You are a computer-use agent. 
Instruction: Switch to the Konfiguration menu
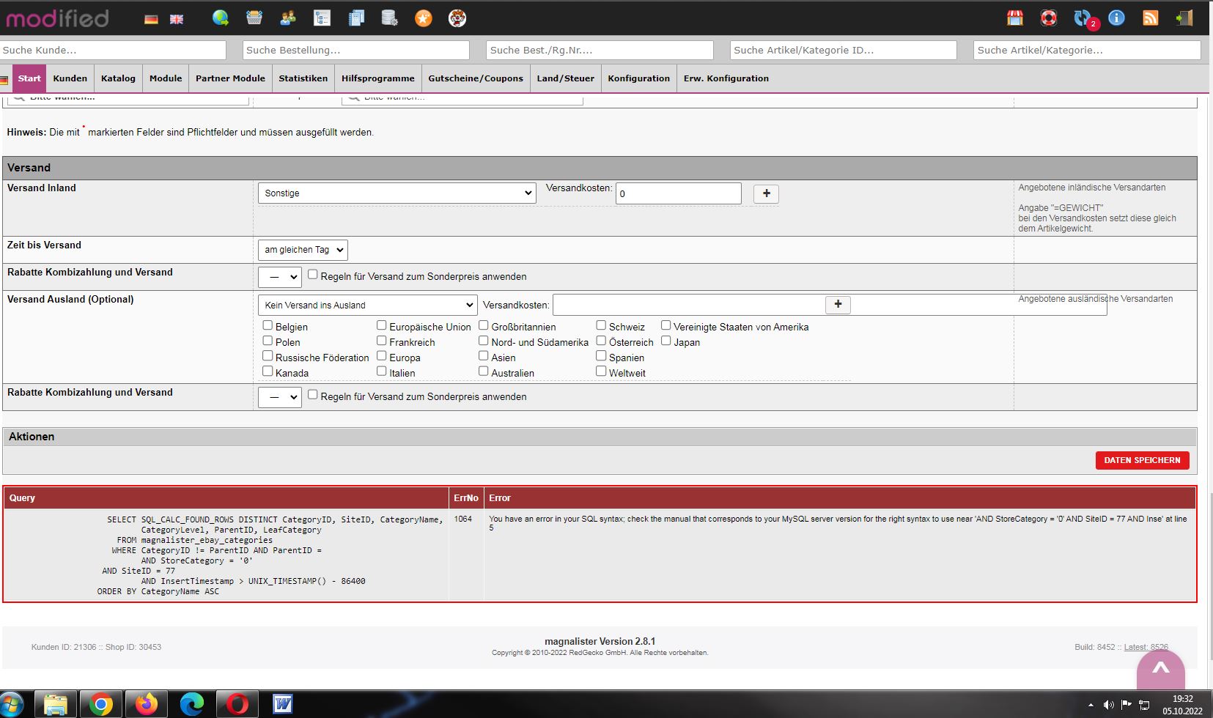(x=638, y=78)
